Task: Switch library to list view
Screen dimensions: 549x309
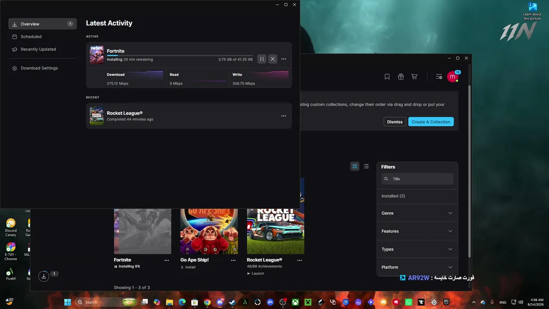Action: coord(366,166)
